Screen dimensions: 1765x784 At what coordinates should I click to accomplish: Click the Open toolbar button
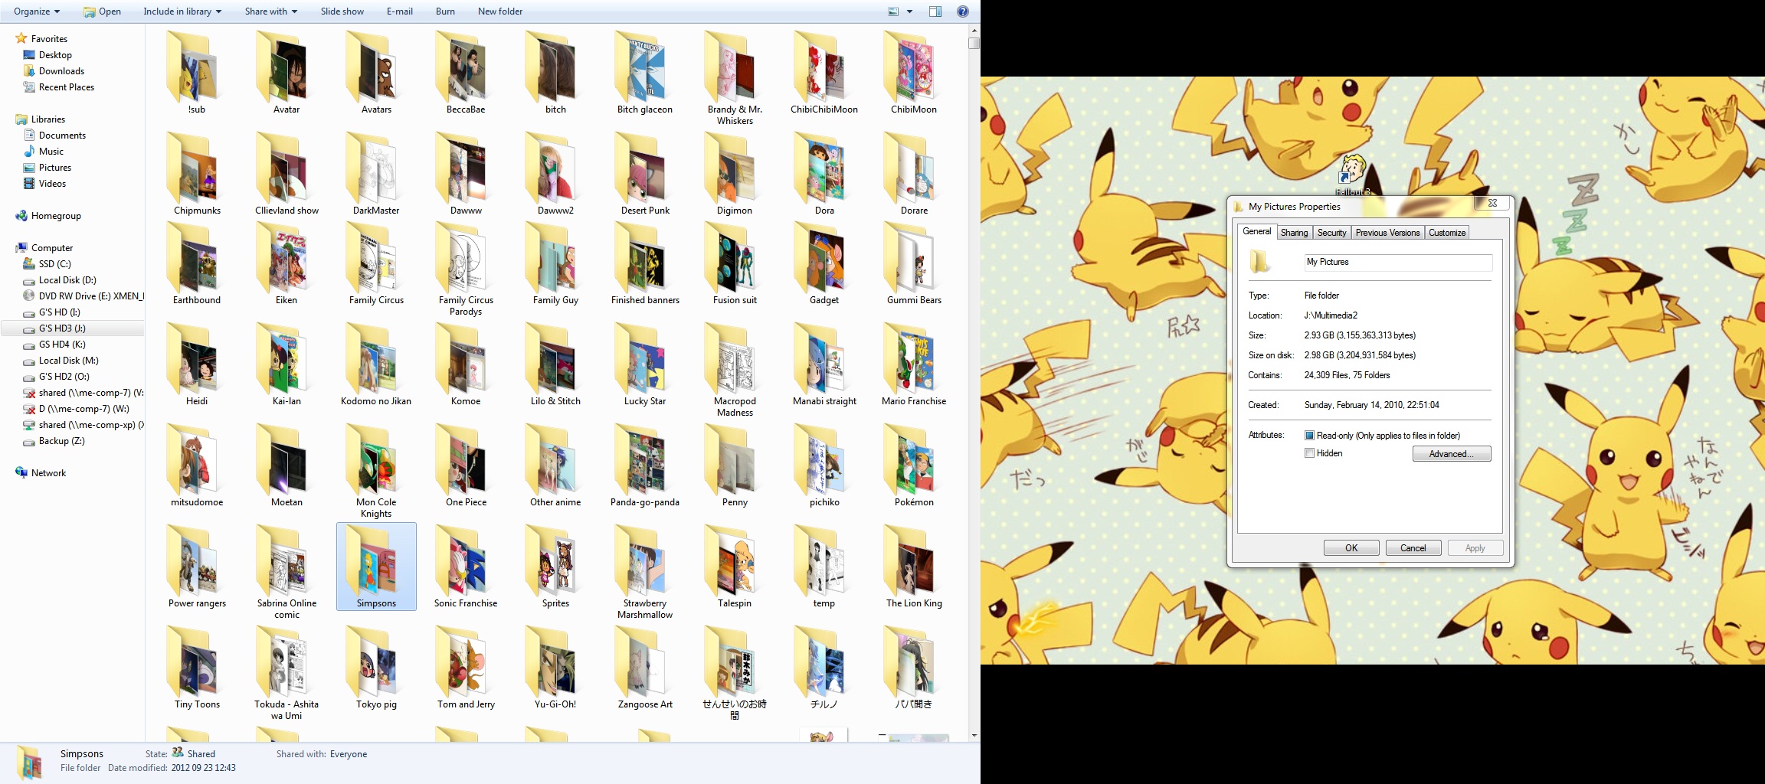tap(102, 11)
